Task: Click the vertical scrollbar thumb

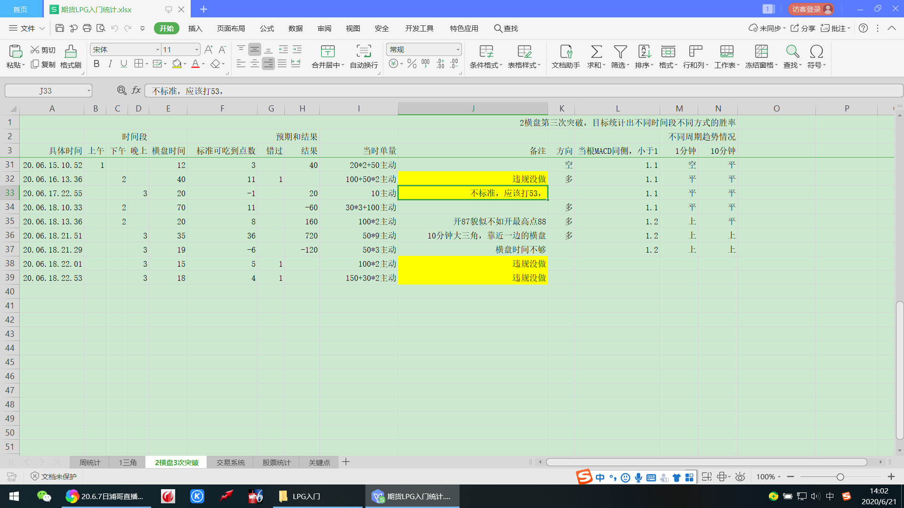Action: 899,371
